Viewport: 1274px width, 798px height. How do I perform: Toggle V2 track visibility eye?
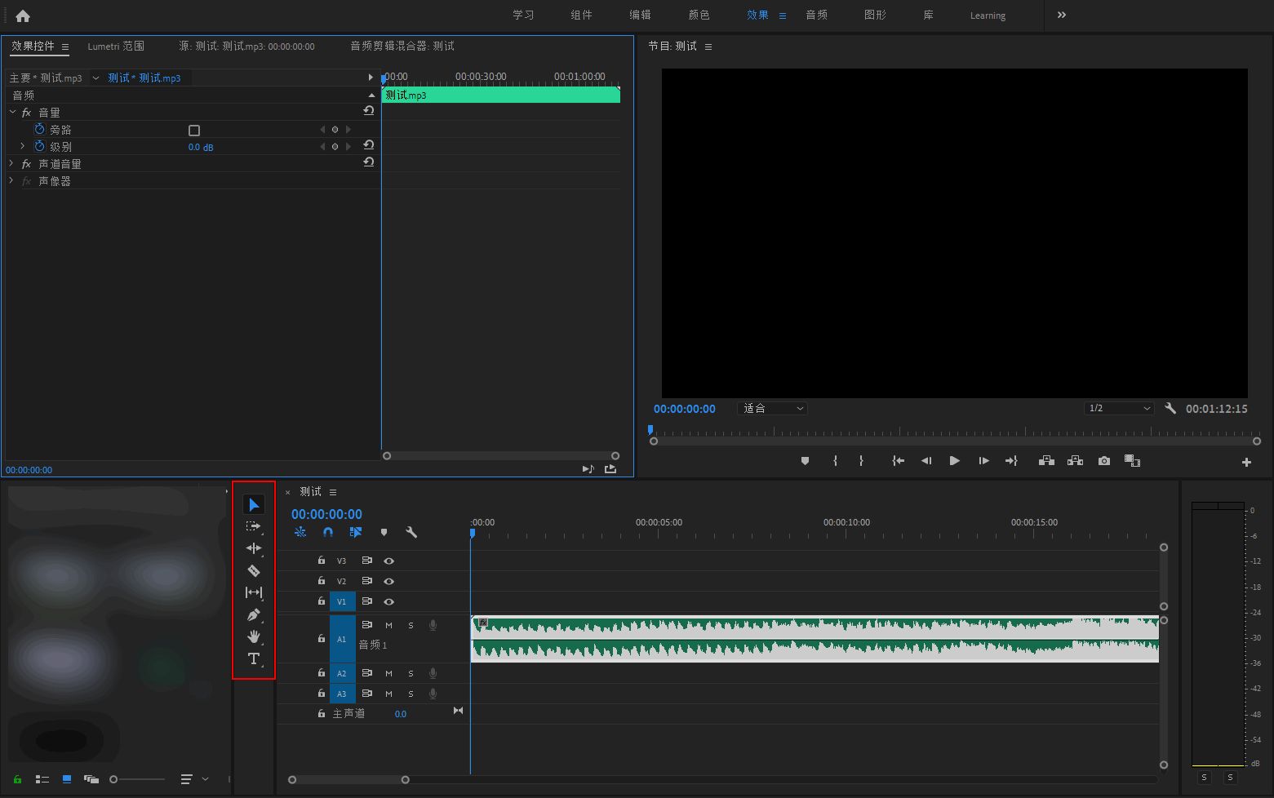(x=389, y=582)
